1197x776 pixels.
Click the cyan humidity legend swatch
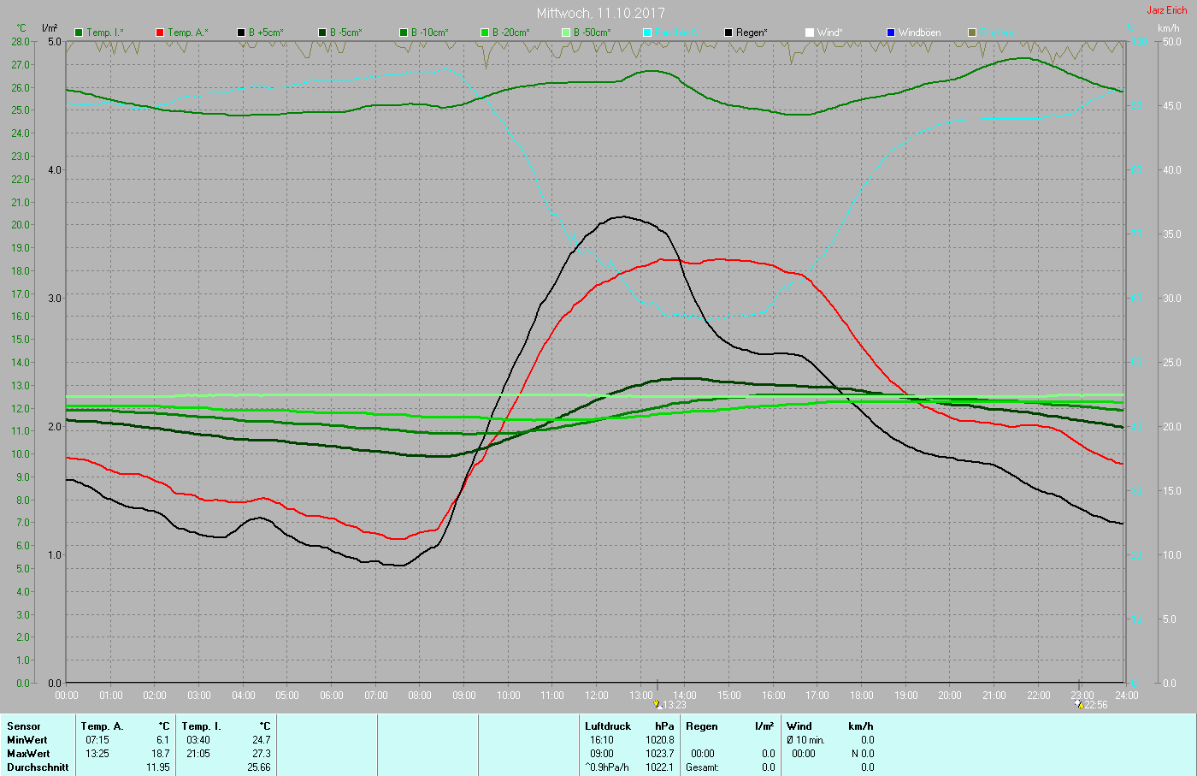[647, 33]
